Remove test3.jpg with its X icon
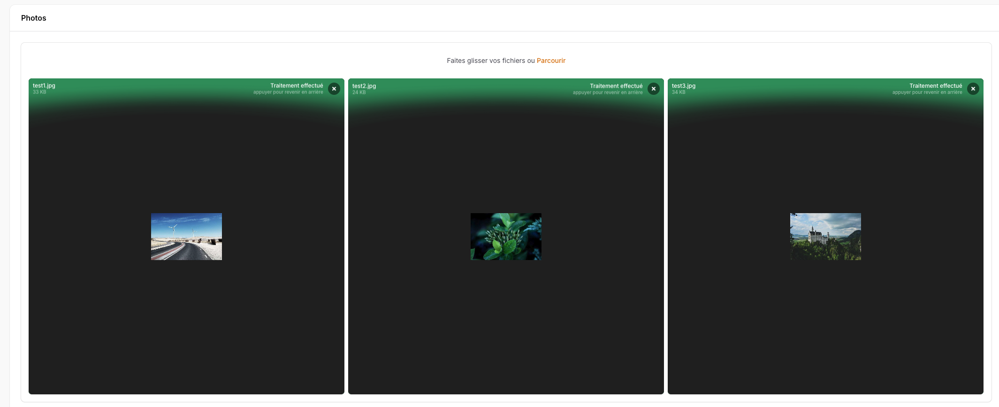Image resolution: width=999 pixels, height=407 pixels. click(x=973, y=89)
